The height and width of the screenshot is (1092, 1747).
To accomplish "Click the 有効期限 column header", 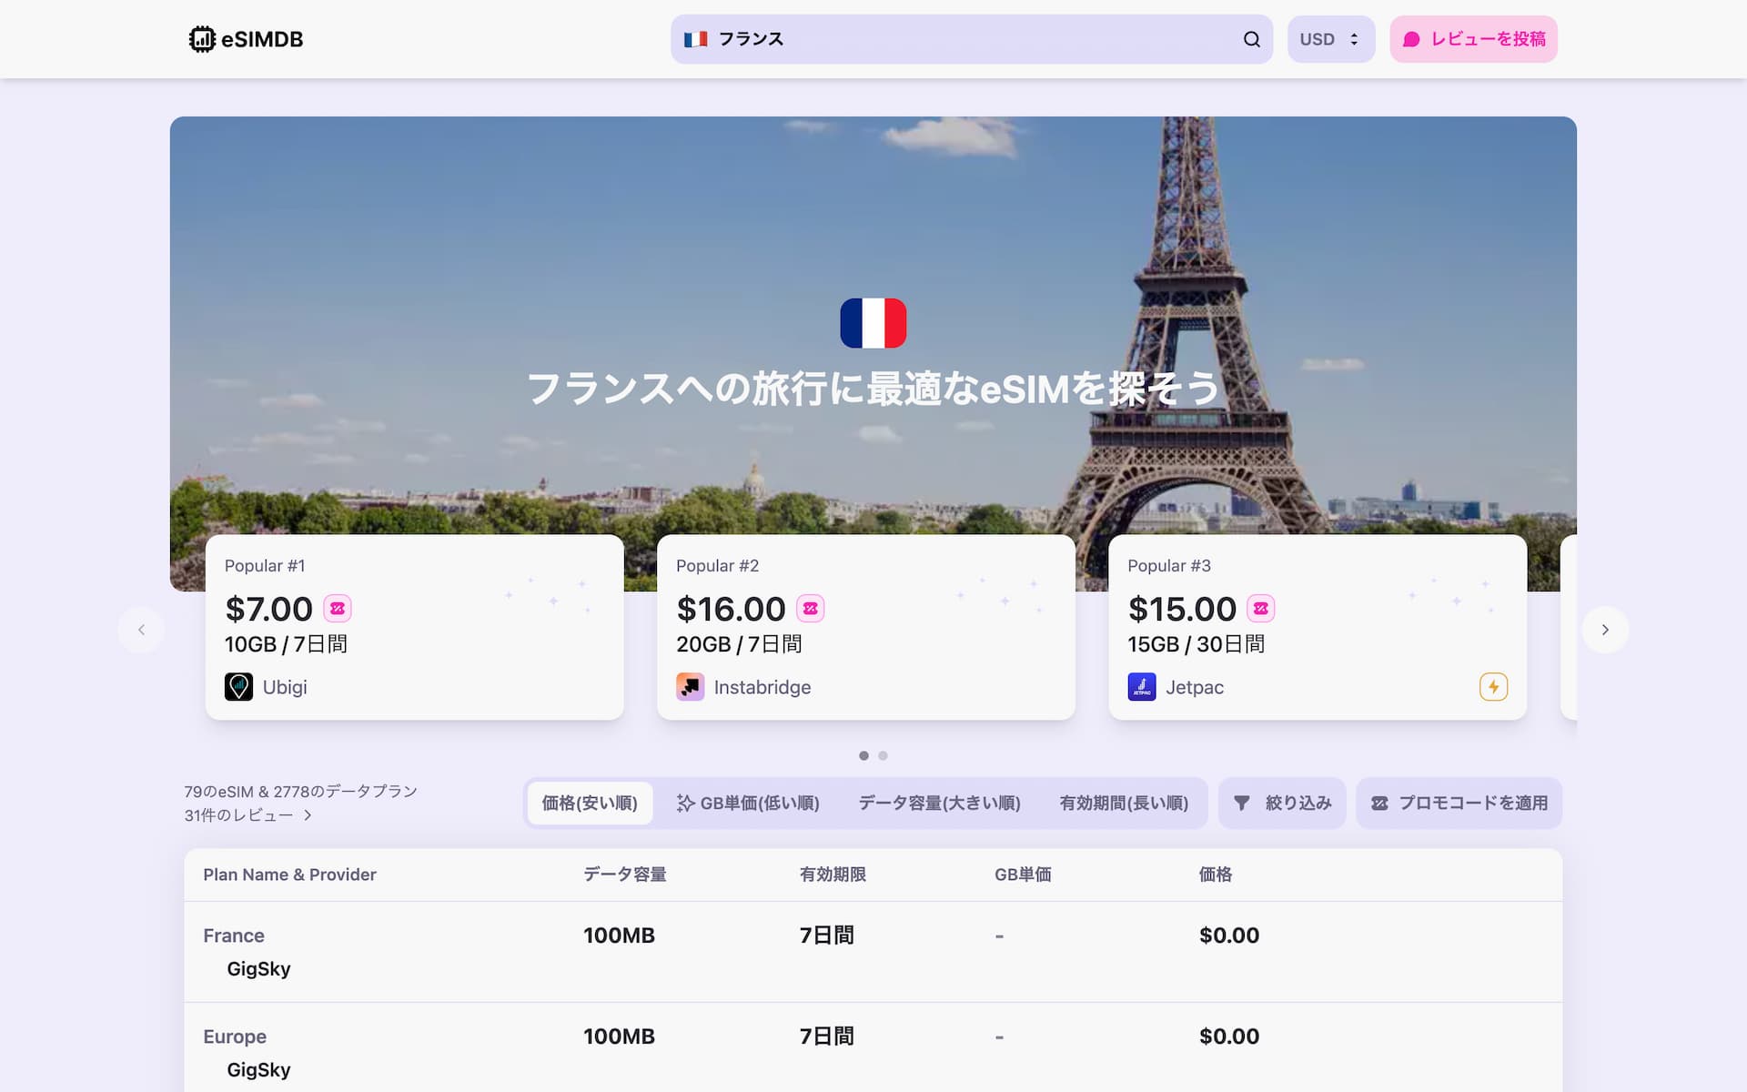I will point(833,875).
